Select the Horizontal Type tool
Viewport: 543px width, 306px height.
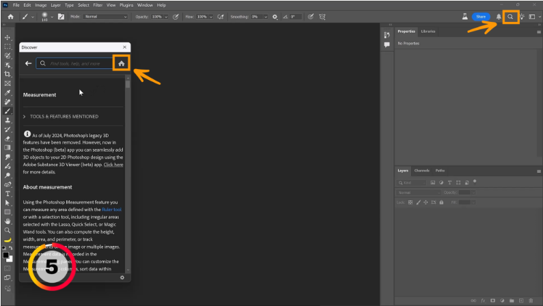pyautogui.click(x=8, y=194)
